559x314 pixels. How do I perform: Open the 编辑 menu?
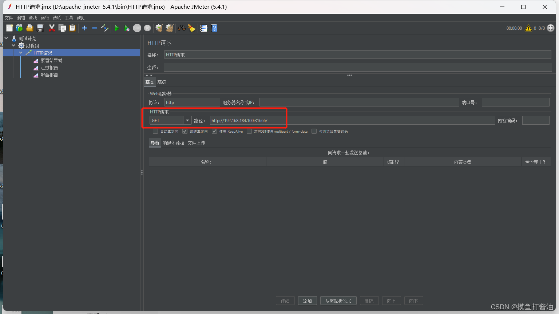pos(21,18)
